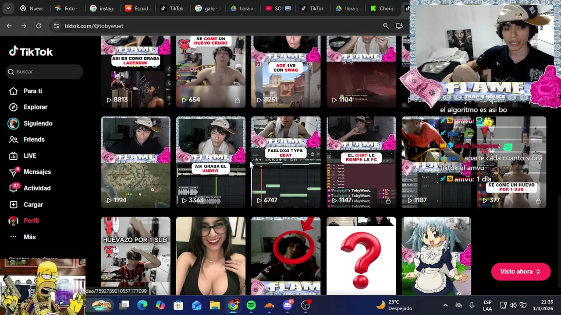Open SE COME UN HUEVO CRUDO video
561x315 pixels.
click(211, 72)
